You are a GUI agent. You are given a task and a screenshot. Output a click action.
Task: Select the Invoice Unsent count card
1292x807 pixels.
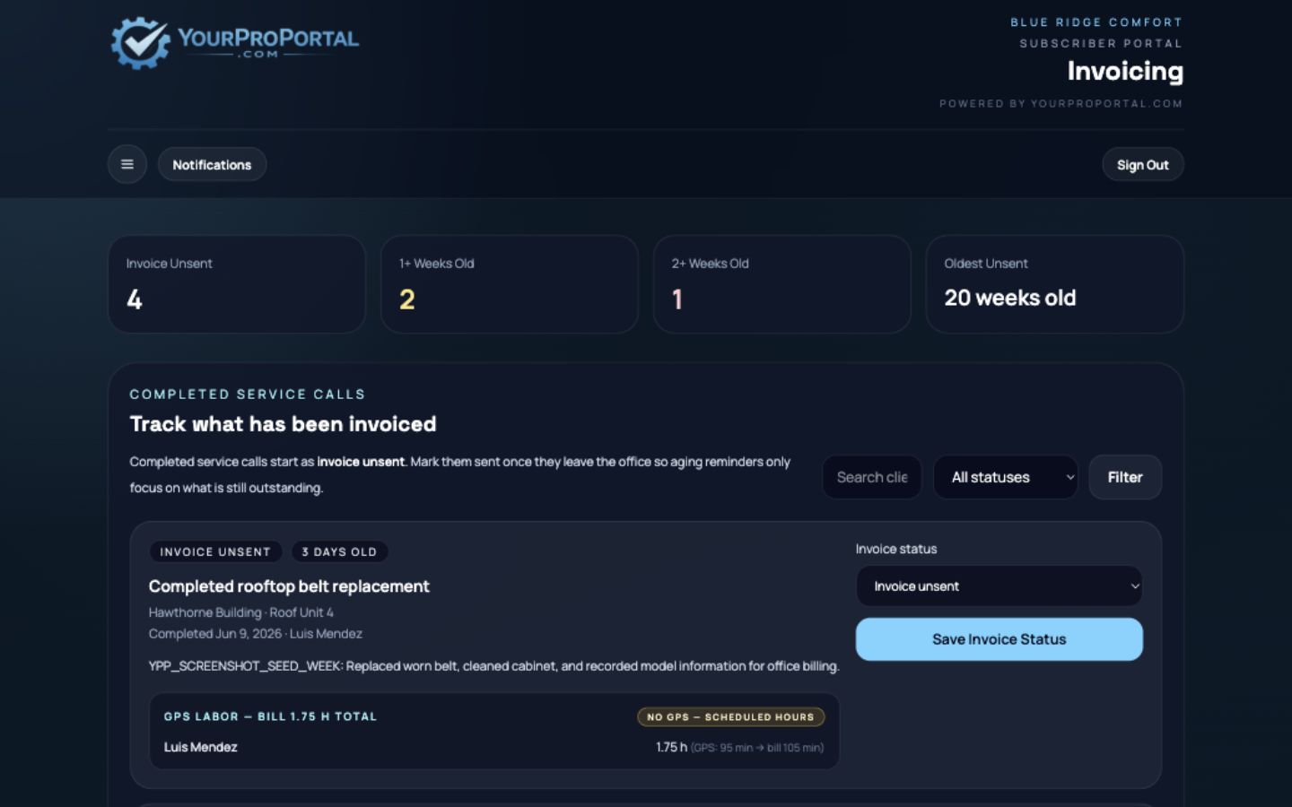237,284
